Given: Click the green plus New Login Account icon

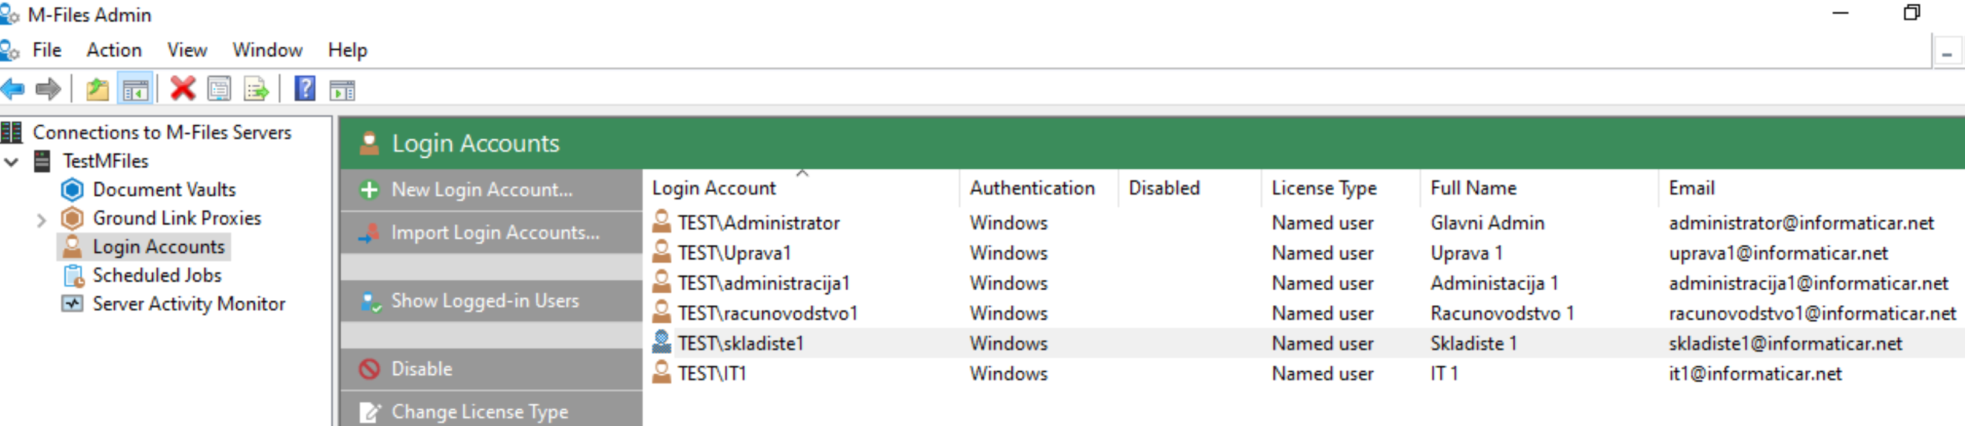Looking at the screenshot, I should (369, 190).
